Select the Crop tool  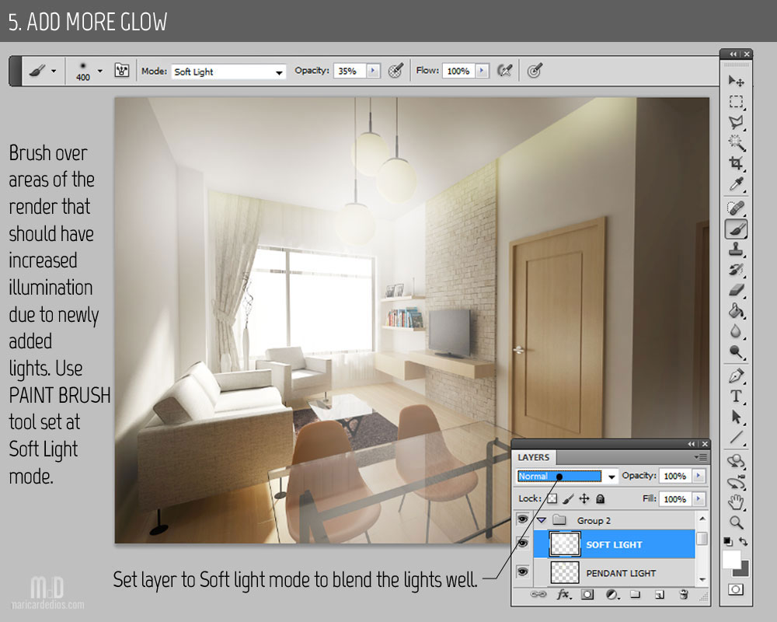tap(736, 163)
